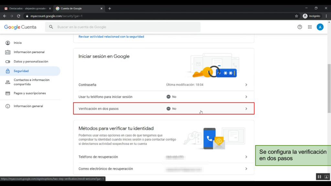Click the Google Cuenta logo
Image resolution: width=331 pixels, height=186 pixels.
pyautogui.click(x=20, y=27)
